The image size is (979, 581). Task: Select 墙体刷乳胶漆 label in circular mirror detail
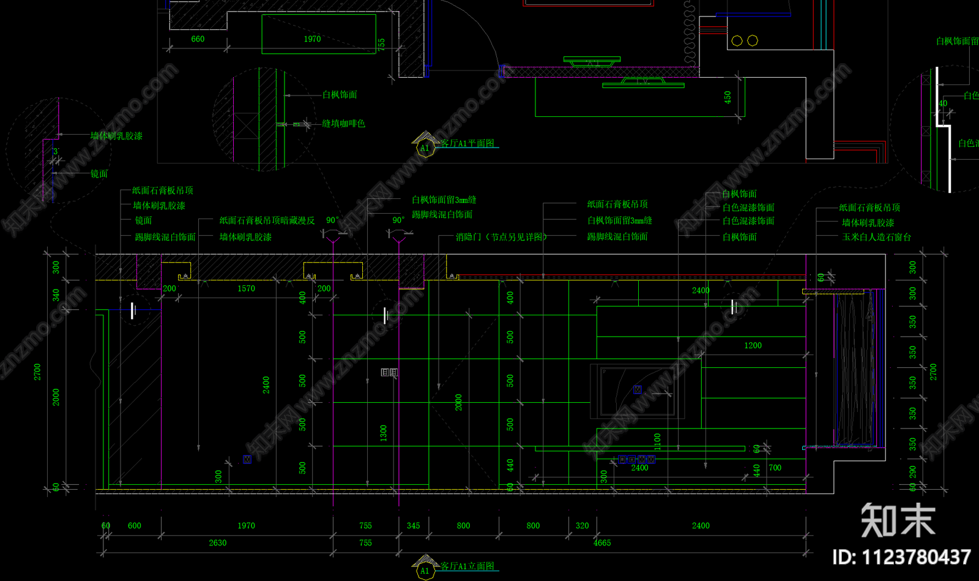(x=116, y=136)
